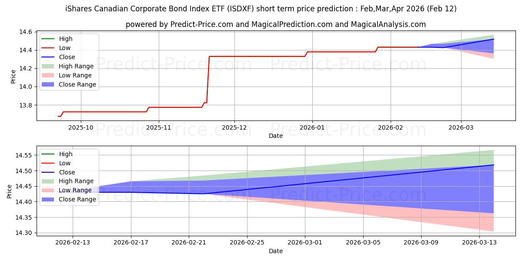Click the Close Range swatch in bottom legend
This screenshot has width=522, height=261.
point(49,199)
